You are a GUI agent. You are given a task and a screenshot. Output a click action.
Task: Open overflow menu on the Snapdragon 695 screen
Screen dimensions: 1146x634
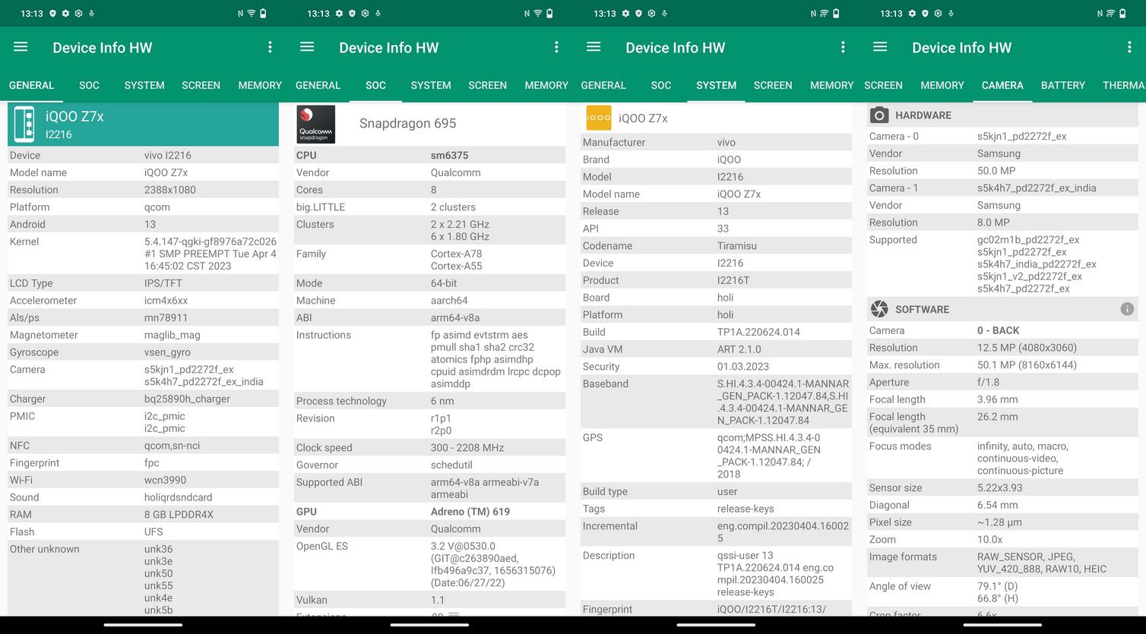coord(556,47)
